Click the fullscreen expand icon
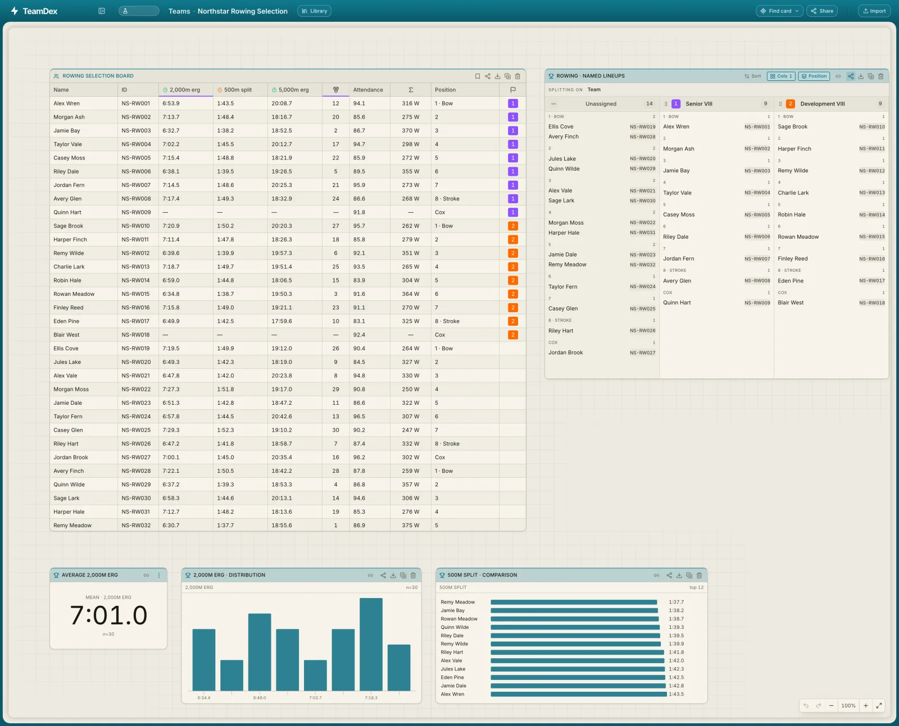 point(879,706)
